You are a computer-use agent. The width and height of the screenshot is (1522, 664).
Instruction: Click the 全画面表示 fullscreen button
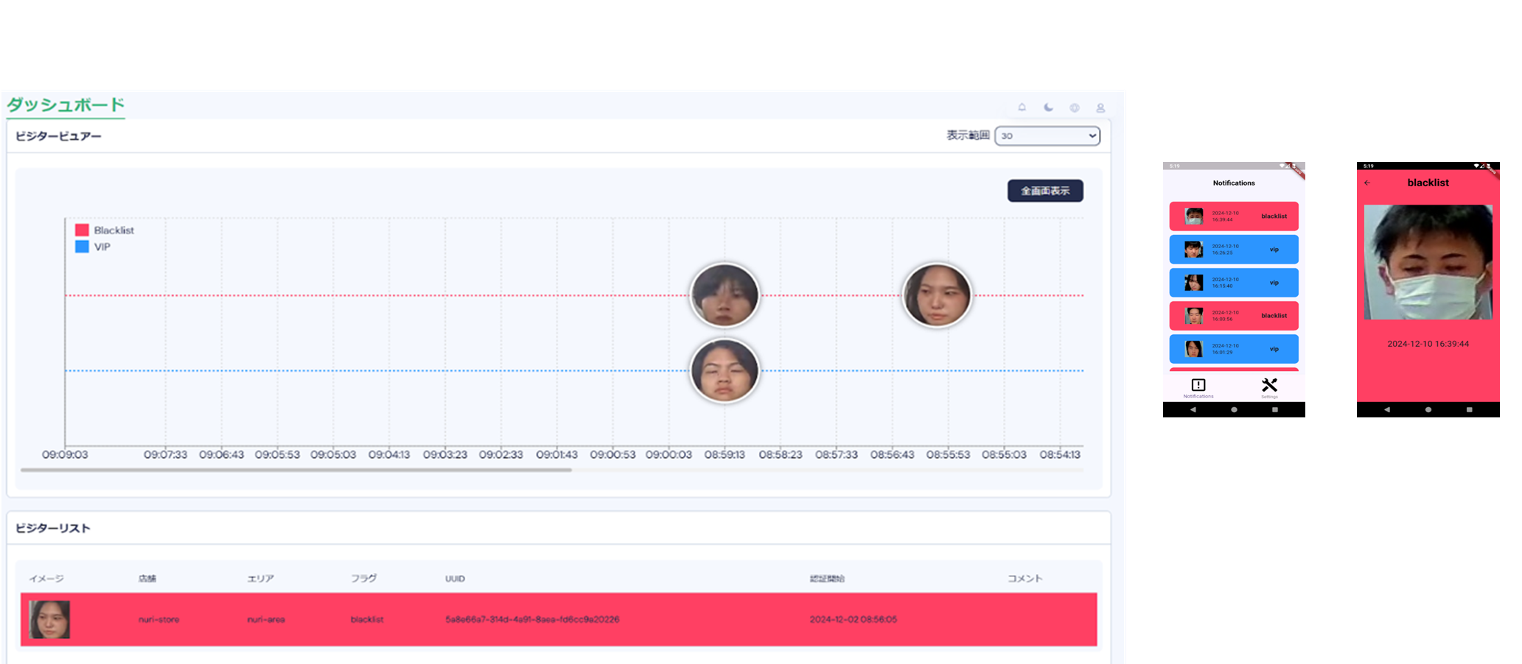(1045, 191)
